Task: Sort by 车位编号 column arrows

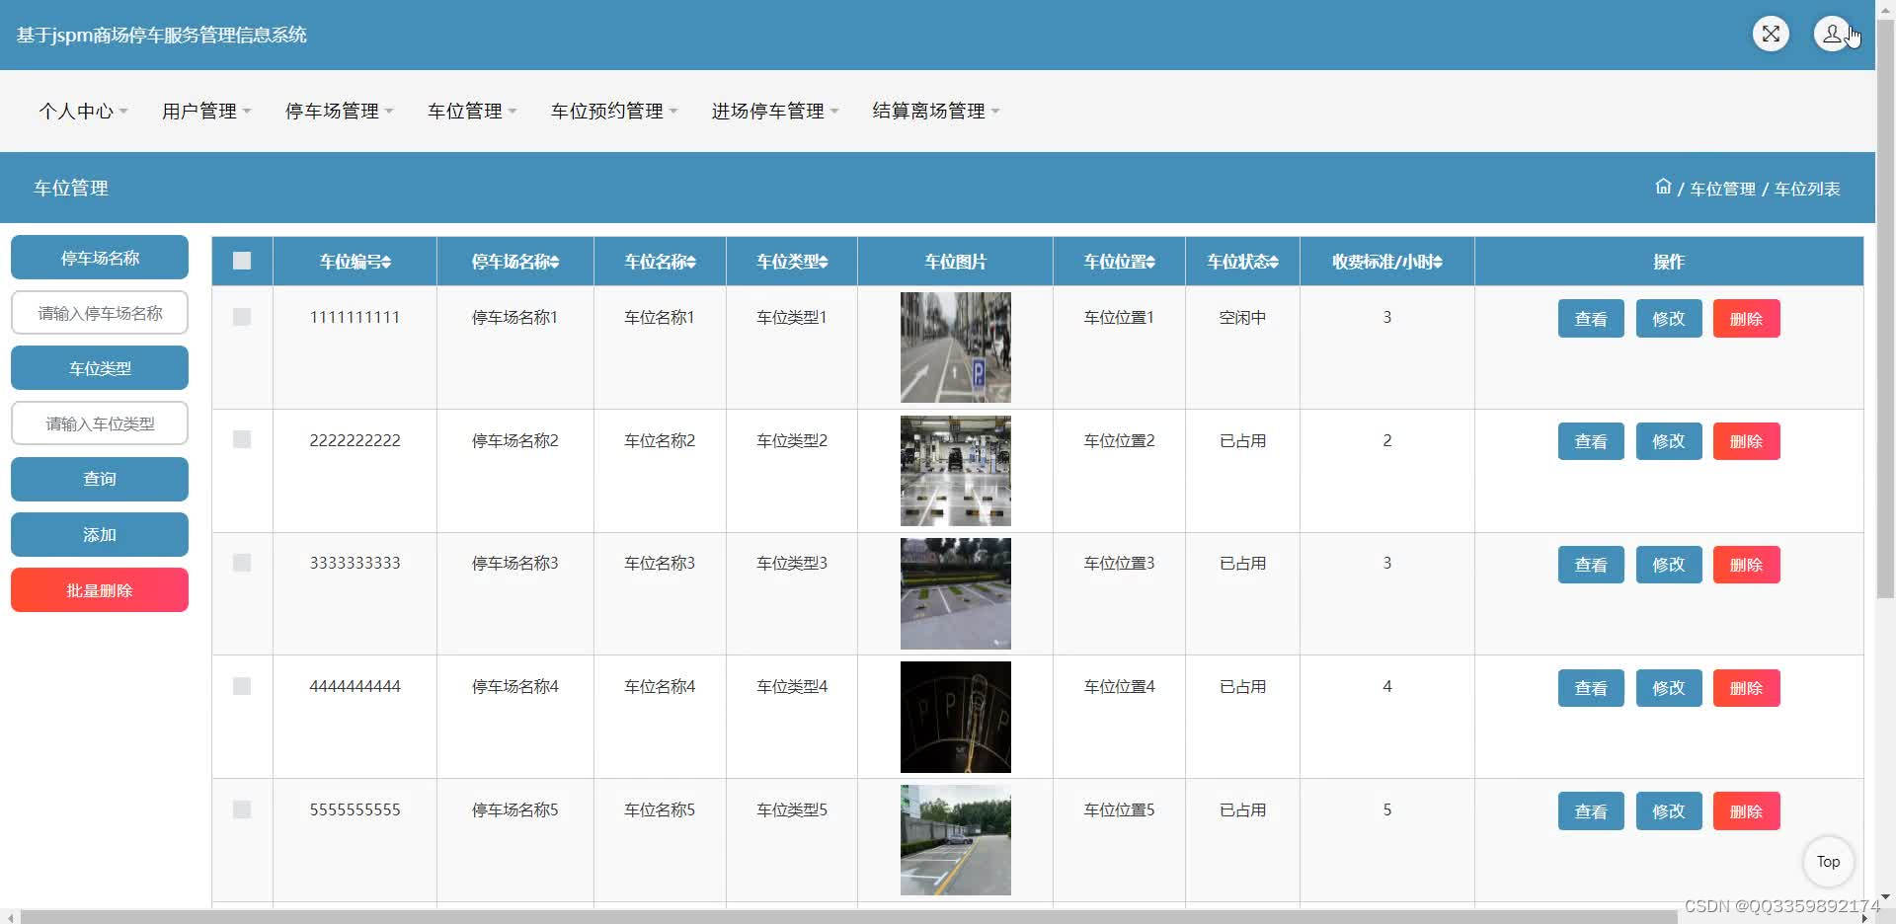Action: click(x=386, y=262)
